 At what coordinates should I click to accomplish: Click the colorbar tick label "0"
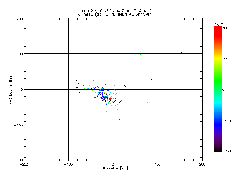tap(223, 89)
